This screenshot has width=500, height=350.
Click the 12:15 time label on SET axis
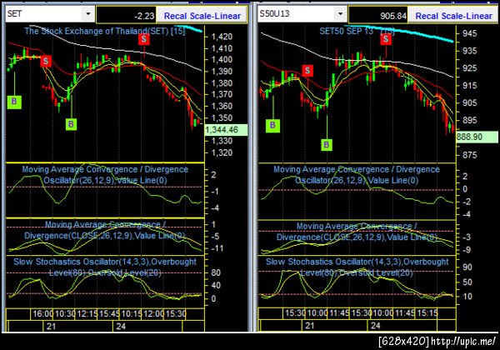coord(87,314)
